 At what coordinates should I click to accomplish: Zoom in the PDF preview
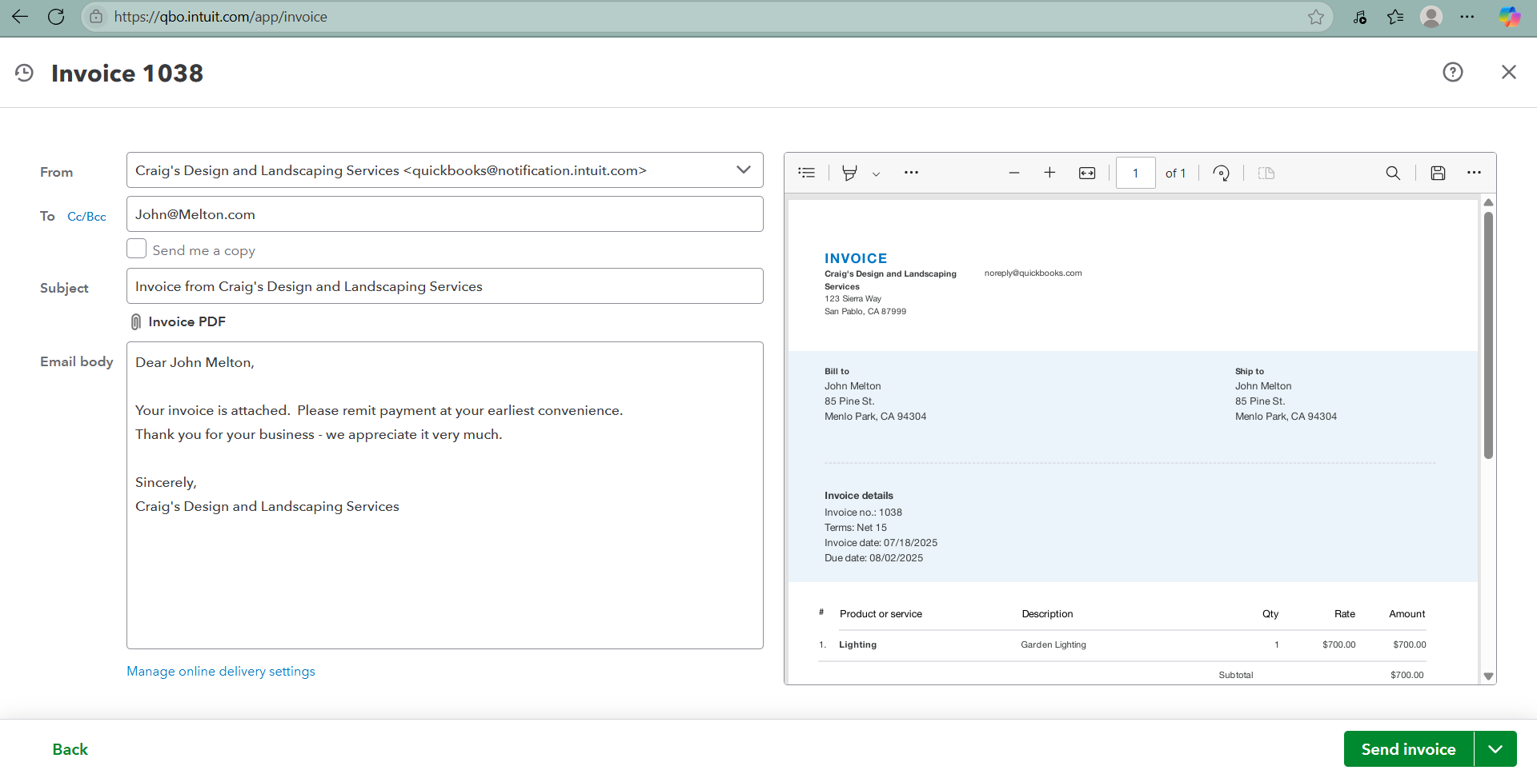(1049, 173)
